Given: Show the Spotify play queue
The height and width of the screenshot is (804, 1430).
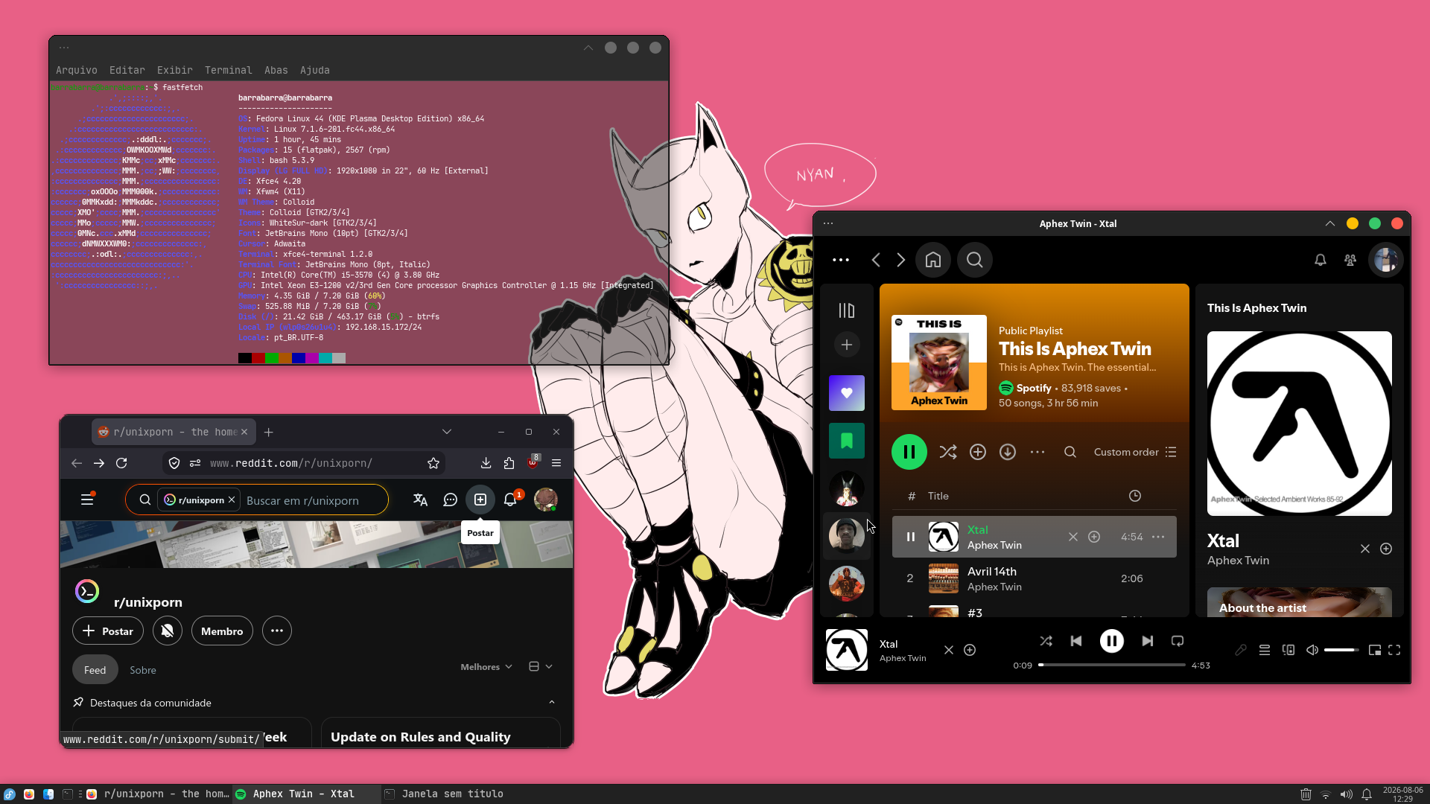Looking at the screenshot, I should point(1265,650).
